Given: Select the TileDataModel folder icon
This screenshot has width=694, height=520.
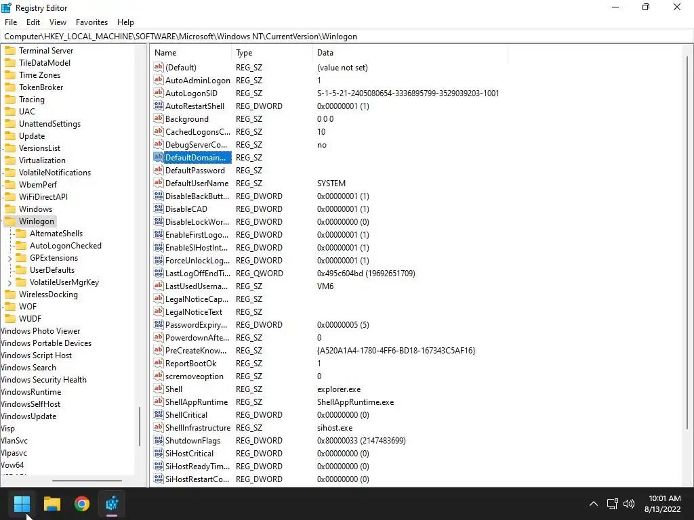Looking at the screenshot, I should point(10,63).
